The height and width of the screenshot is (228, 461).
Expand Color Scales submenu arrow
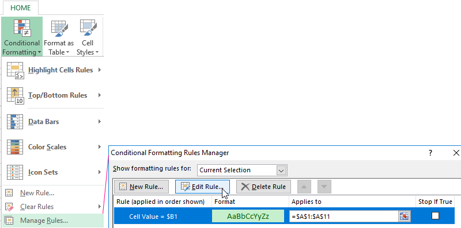tap(100, 147)
